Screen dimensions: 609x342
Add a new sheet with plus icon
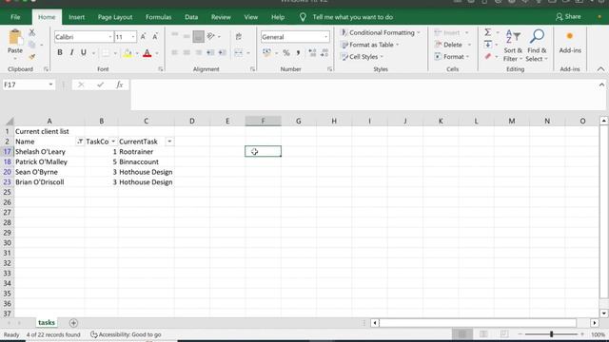tap(73, 323)
